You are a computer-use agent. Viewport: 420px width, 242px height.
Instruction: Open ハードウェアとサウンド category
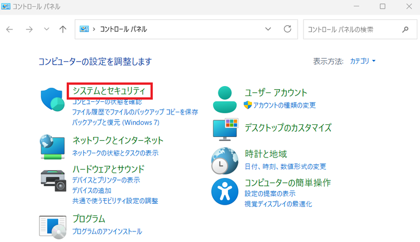pos(109,169)
